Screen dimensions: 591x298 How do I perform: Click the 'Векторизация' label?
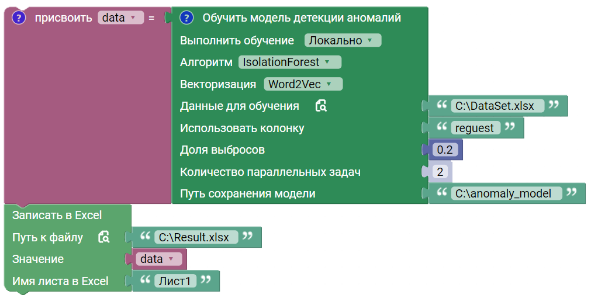coord(218,84)
